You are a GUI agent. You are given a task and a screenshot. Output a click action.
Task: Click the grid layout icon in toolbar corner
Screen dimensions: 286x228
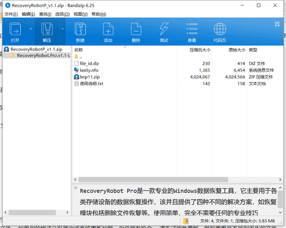click(x=277, y=24)
